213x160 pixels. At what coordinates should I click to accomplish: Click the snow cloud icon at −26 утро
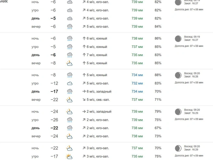coord(70,120)
